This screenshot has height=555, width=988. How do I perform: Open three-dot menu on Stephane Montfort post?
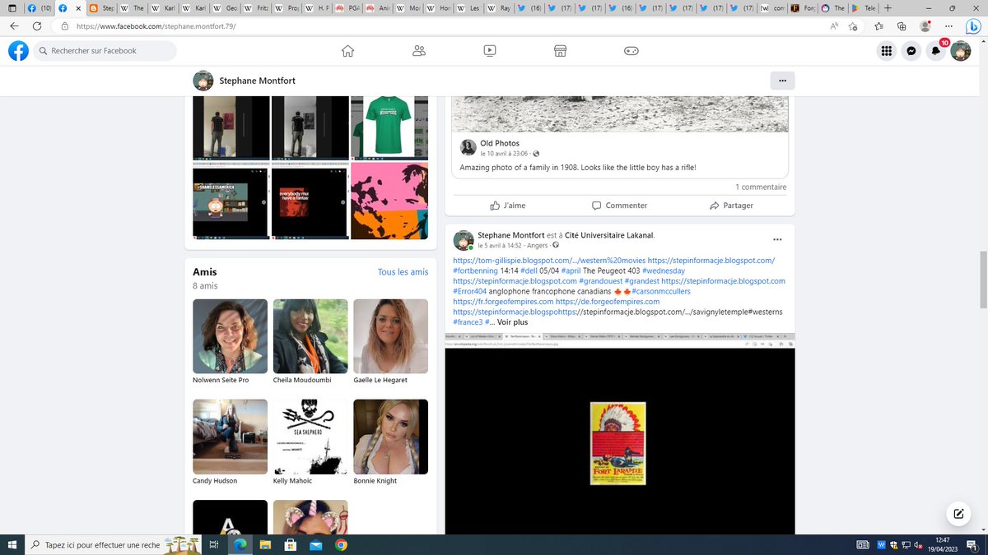point(776,240)
